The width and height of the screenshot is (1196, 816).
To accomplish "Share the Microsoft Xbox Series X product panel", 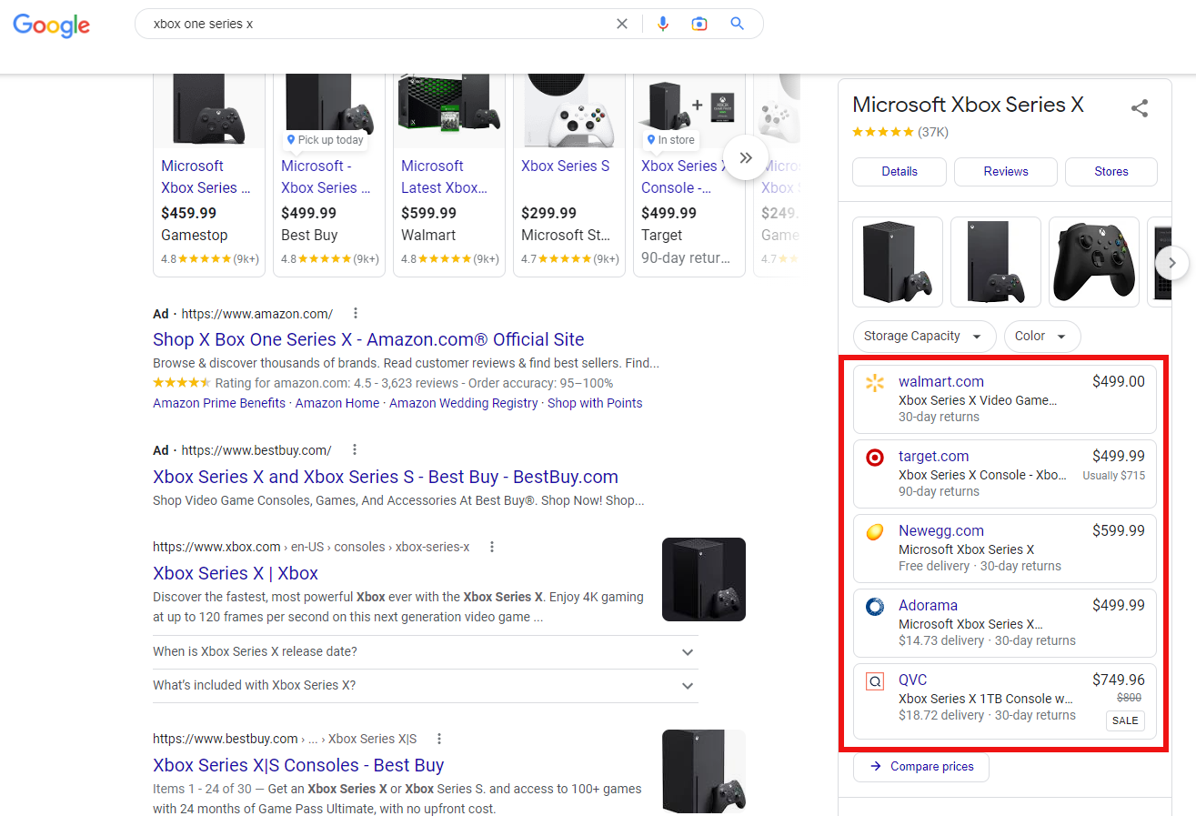I will pyautogui.click(x=1140, y=107).
